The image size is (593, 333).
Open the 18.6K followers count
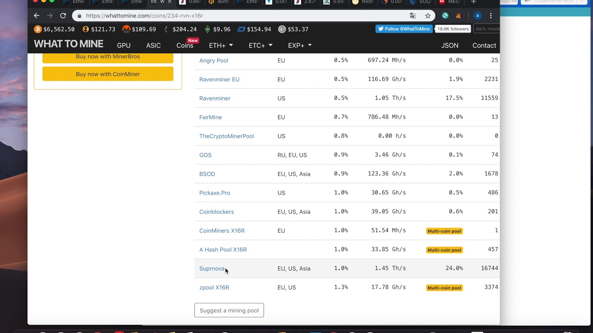[x=453, y=29]
